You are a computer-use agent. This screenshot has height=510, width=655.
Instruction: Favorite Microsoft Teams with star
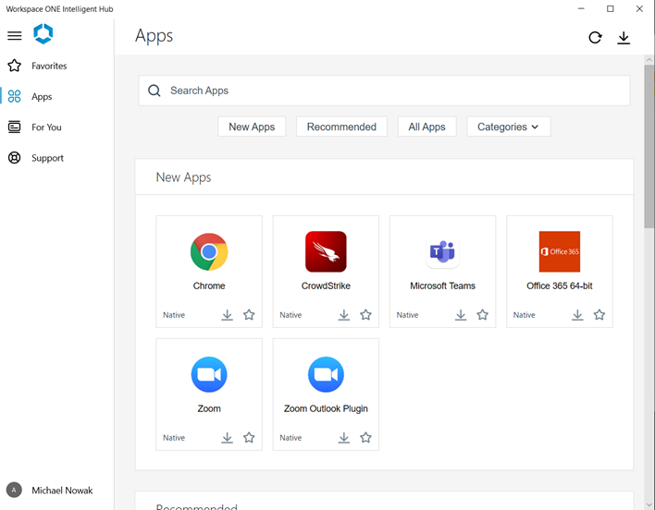[483, 314]
